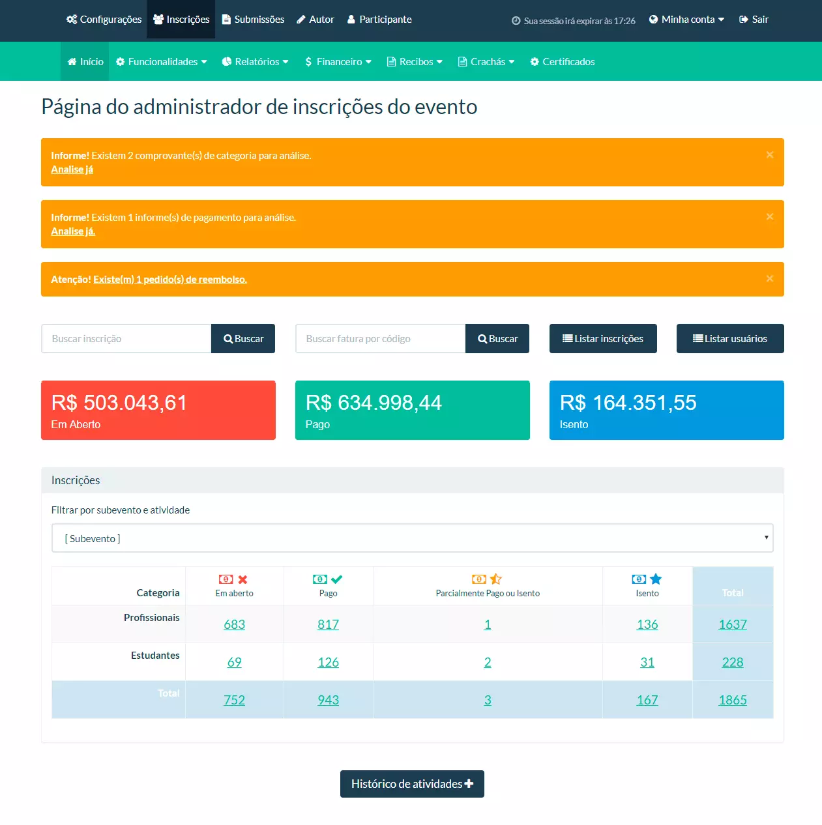The image size is (822, 825).
Task: Open the Financeiro menu
Action: pyautogui.click(x=338, y=62)
